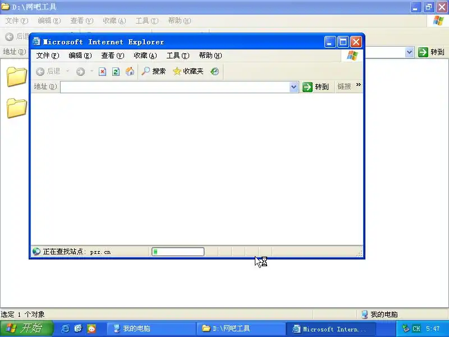Open the IE 工具(T) menu
Image resolution: width=449 pixels, height=337 pixels.
point(178,56)
